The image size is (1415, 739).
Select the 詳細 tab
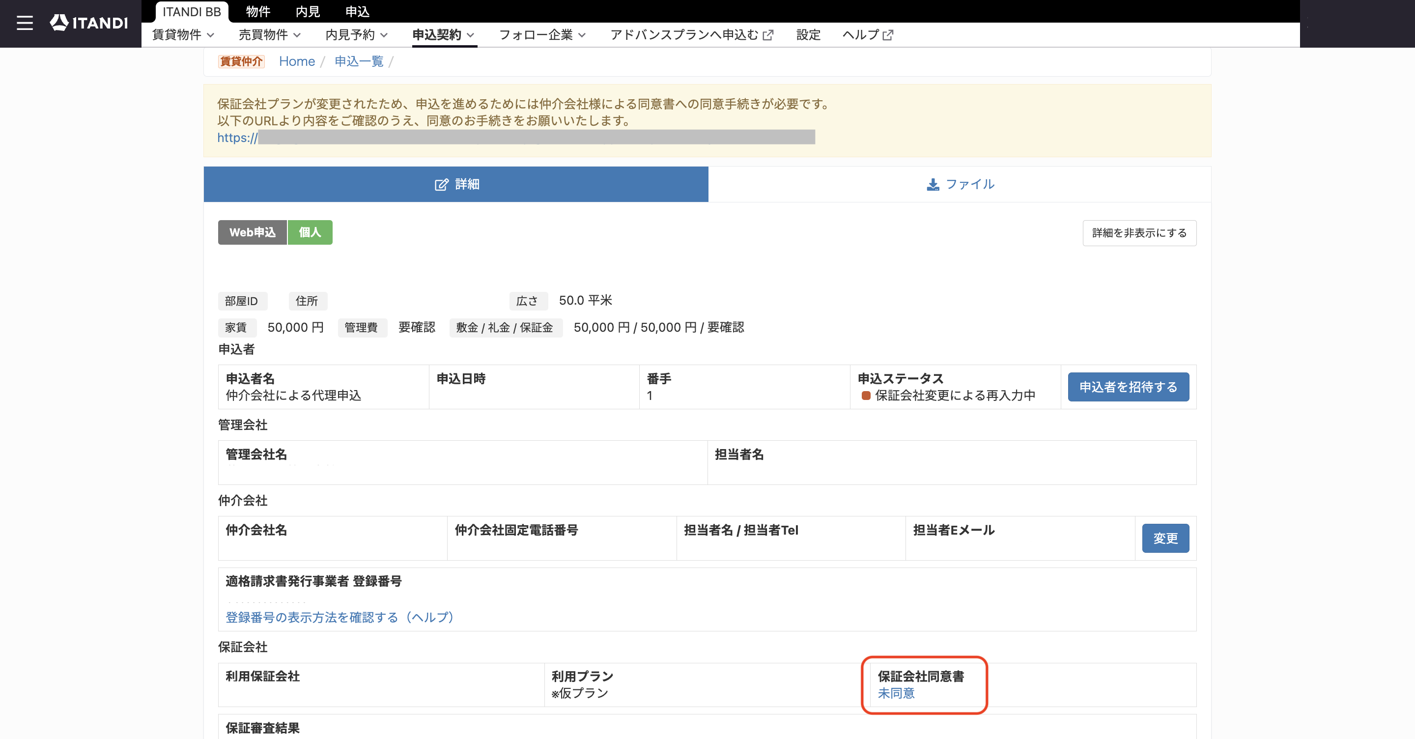456,184
